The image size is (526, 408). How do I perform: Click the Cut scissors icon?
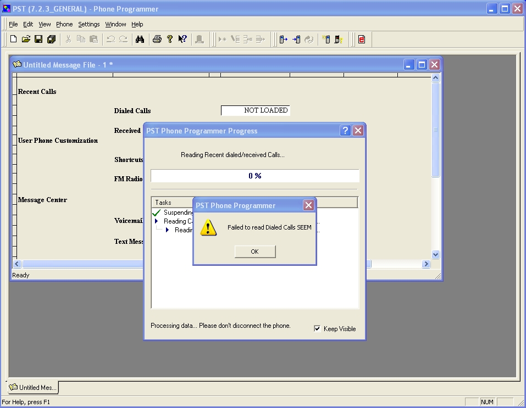pos(68,39)
